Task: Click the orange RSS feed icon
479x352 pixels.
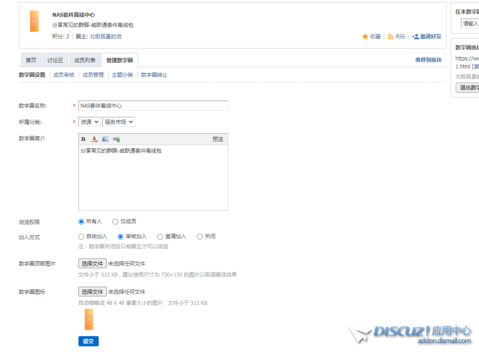Action: click(390, 37)
